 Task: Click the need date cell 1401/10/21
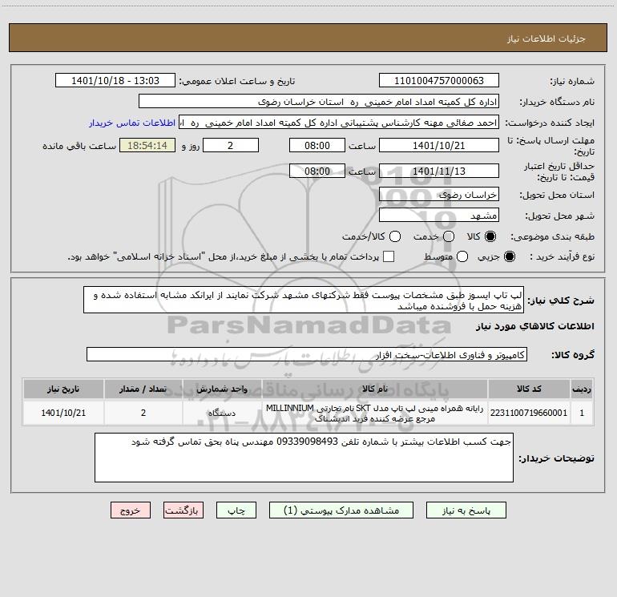coord(63,413)
